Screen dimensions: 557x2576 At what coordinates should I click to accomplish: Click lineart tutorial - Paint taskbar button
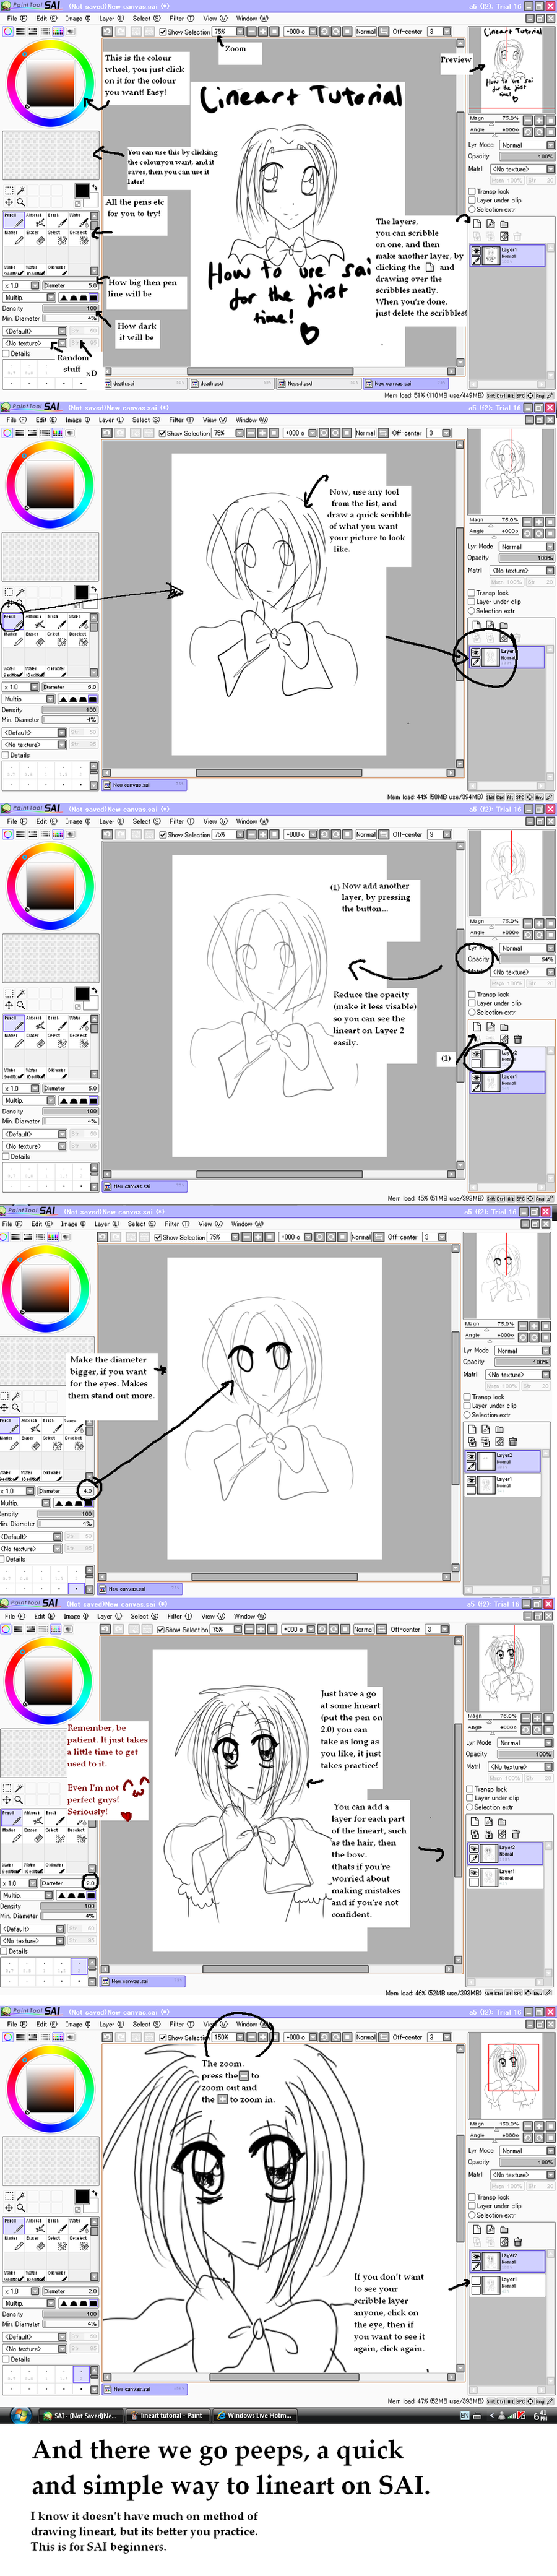click(168, 2415)
